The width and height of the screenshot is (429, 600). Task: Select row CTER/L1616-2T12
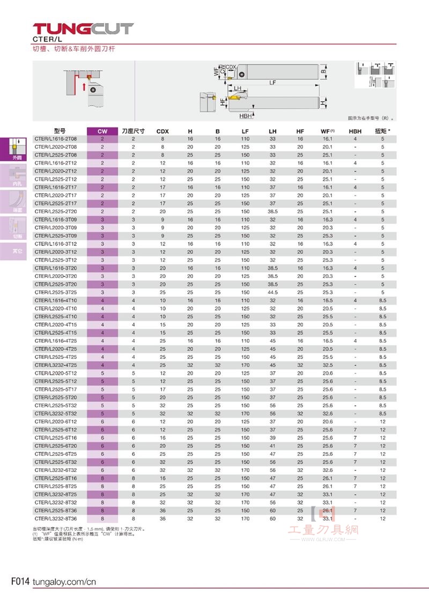[214, 163]
